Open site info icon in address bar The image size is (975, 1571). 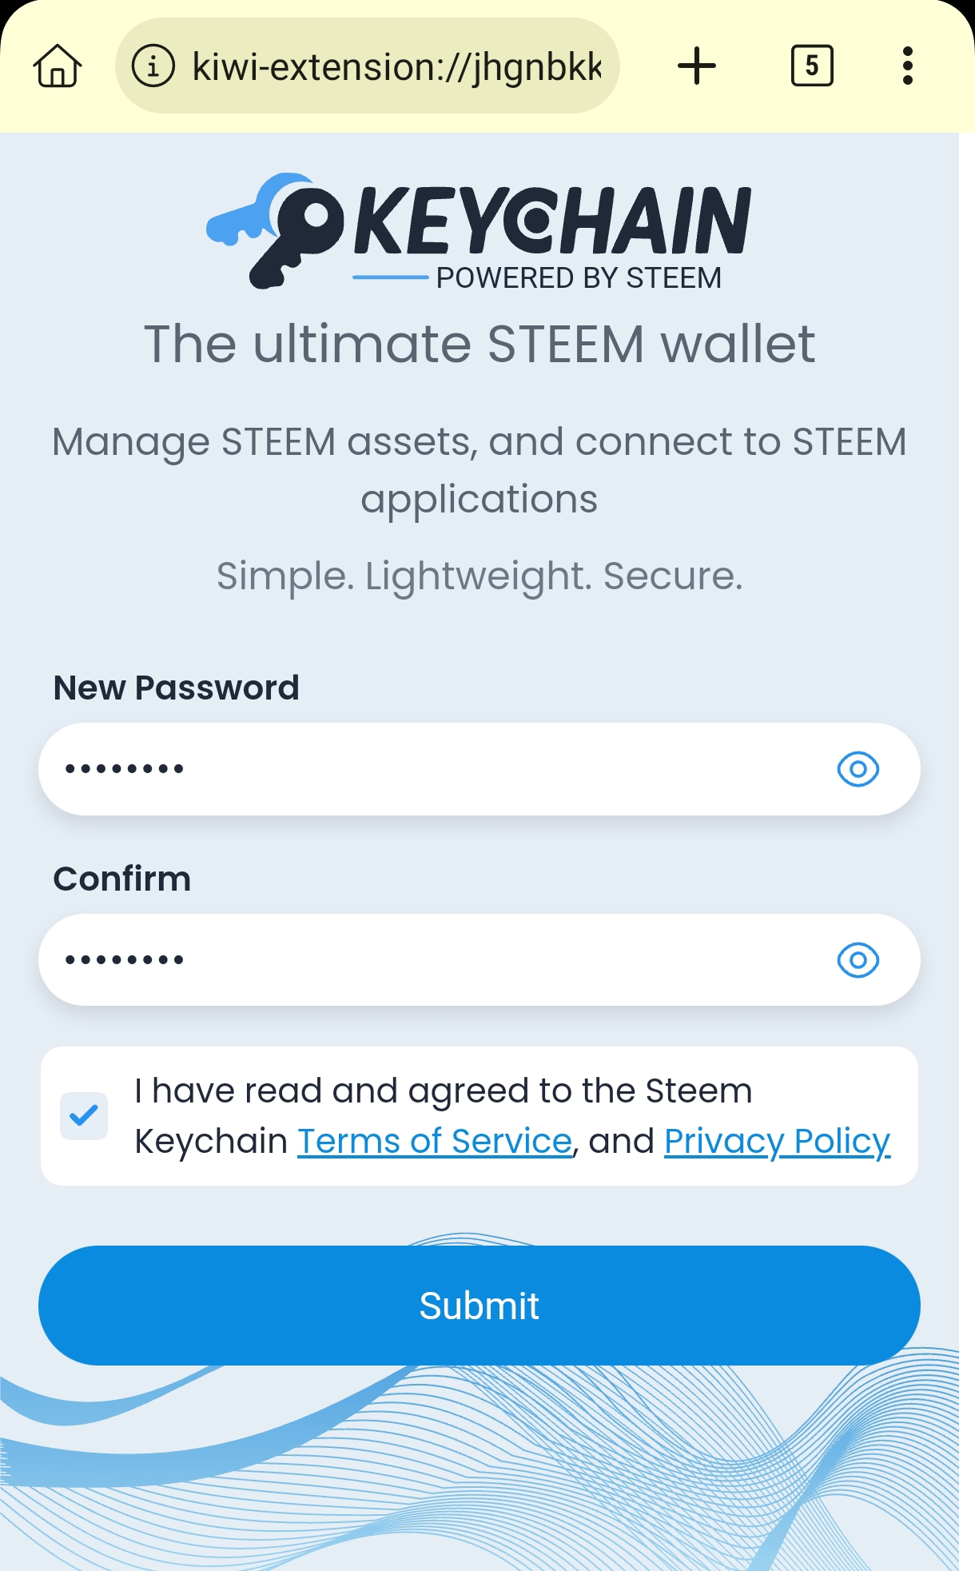153,66
